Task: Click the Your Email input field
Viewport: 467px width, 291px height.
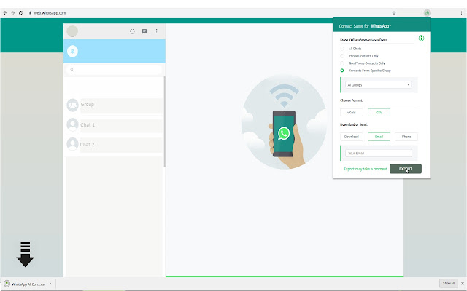Action: point(379,153)
